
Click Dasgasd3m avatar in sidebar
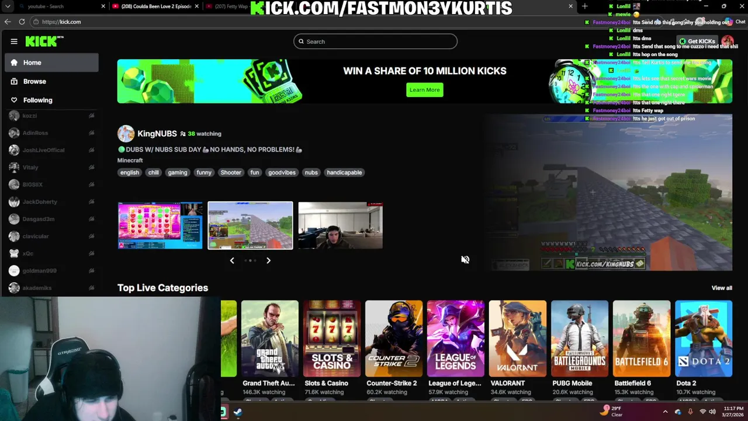(x=14, y=219)
